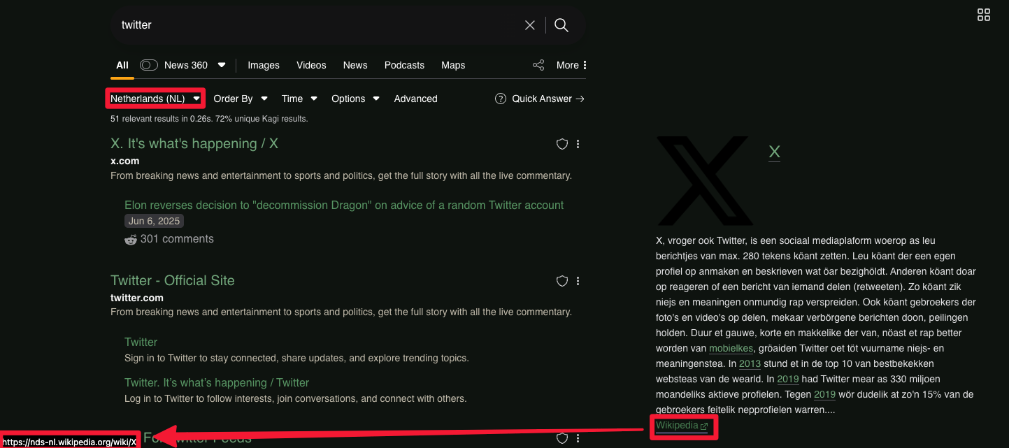Click the magnifying glass search icon
This screenshot has height=448, width=1009.
(x=561, y=25)
